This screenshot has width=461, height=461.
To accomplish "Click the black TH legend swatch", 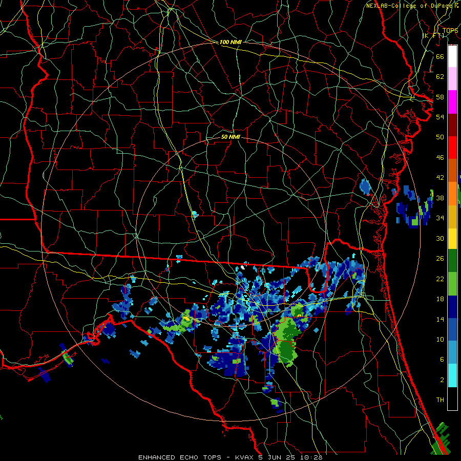I will click(452, 399).
